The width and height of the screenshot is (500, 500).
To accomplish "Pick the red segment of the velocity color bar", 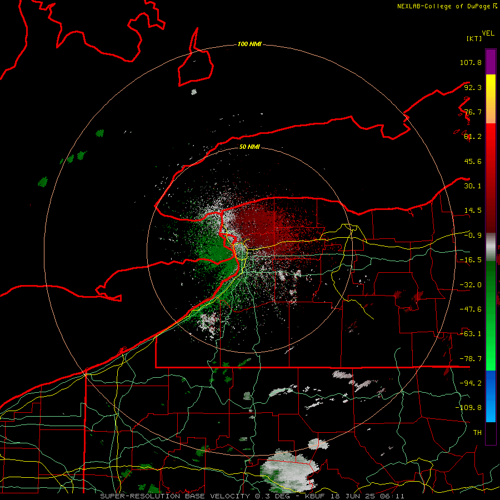I will coord(491,178).
